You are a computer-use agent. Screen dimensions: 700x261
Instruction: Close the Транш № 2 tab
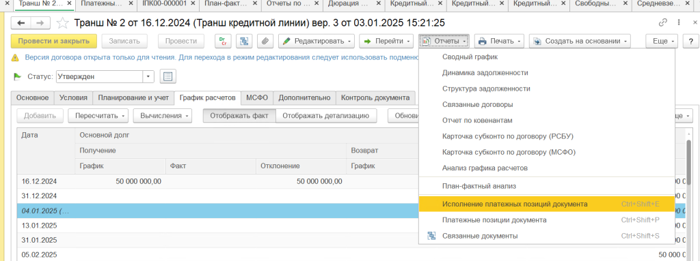click(x=69, y=3)
